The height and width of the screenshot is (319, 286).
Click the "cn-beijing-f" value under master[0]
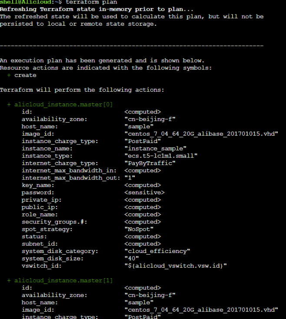pyautogui.click(x=150, y=119)
